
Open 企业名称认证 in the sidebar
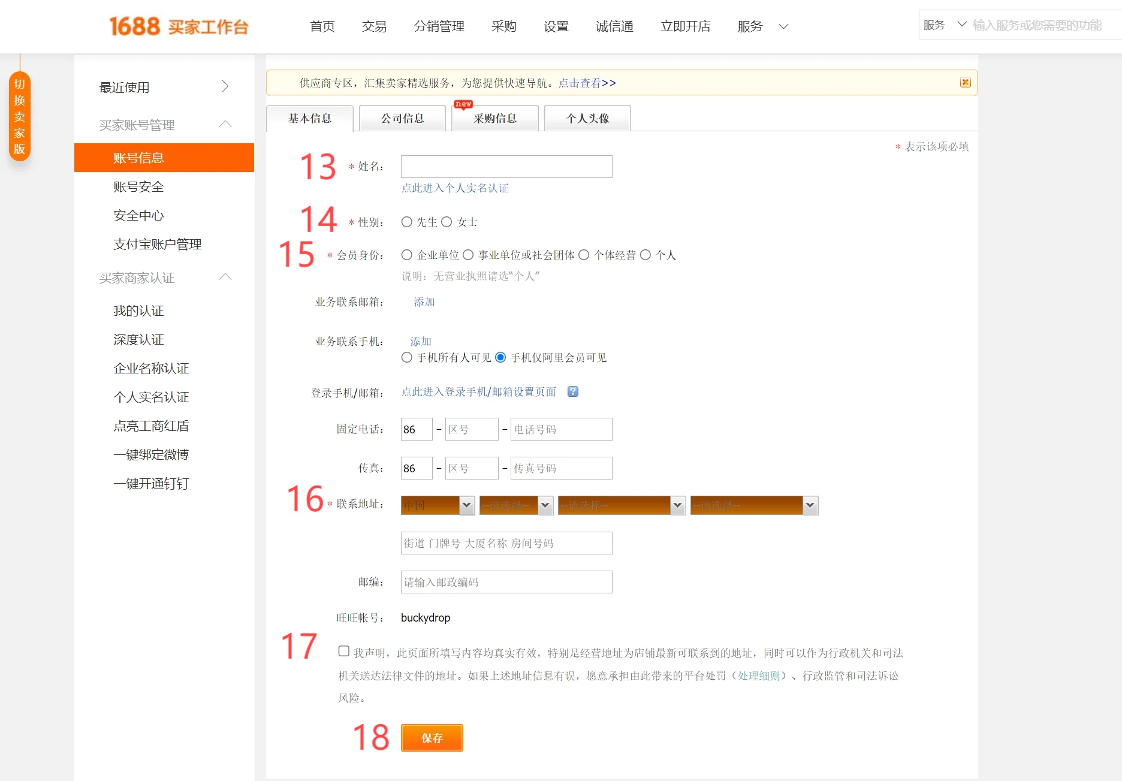click(151, 368)
